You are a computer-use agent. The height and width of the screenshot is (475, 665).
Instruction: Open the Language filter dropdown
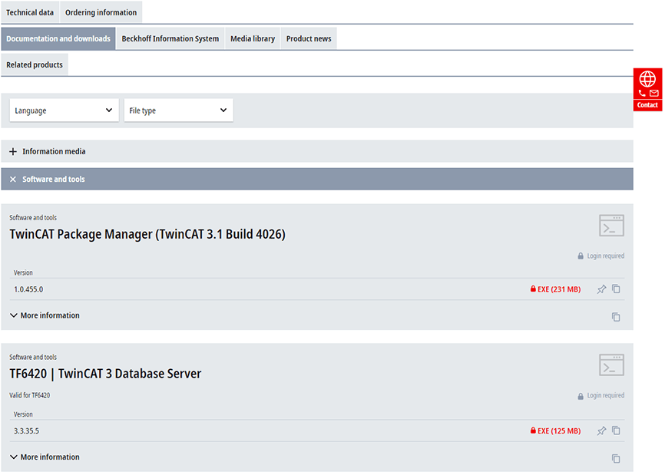coord(64,111)
